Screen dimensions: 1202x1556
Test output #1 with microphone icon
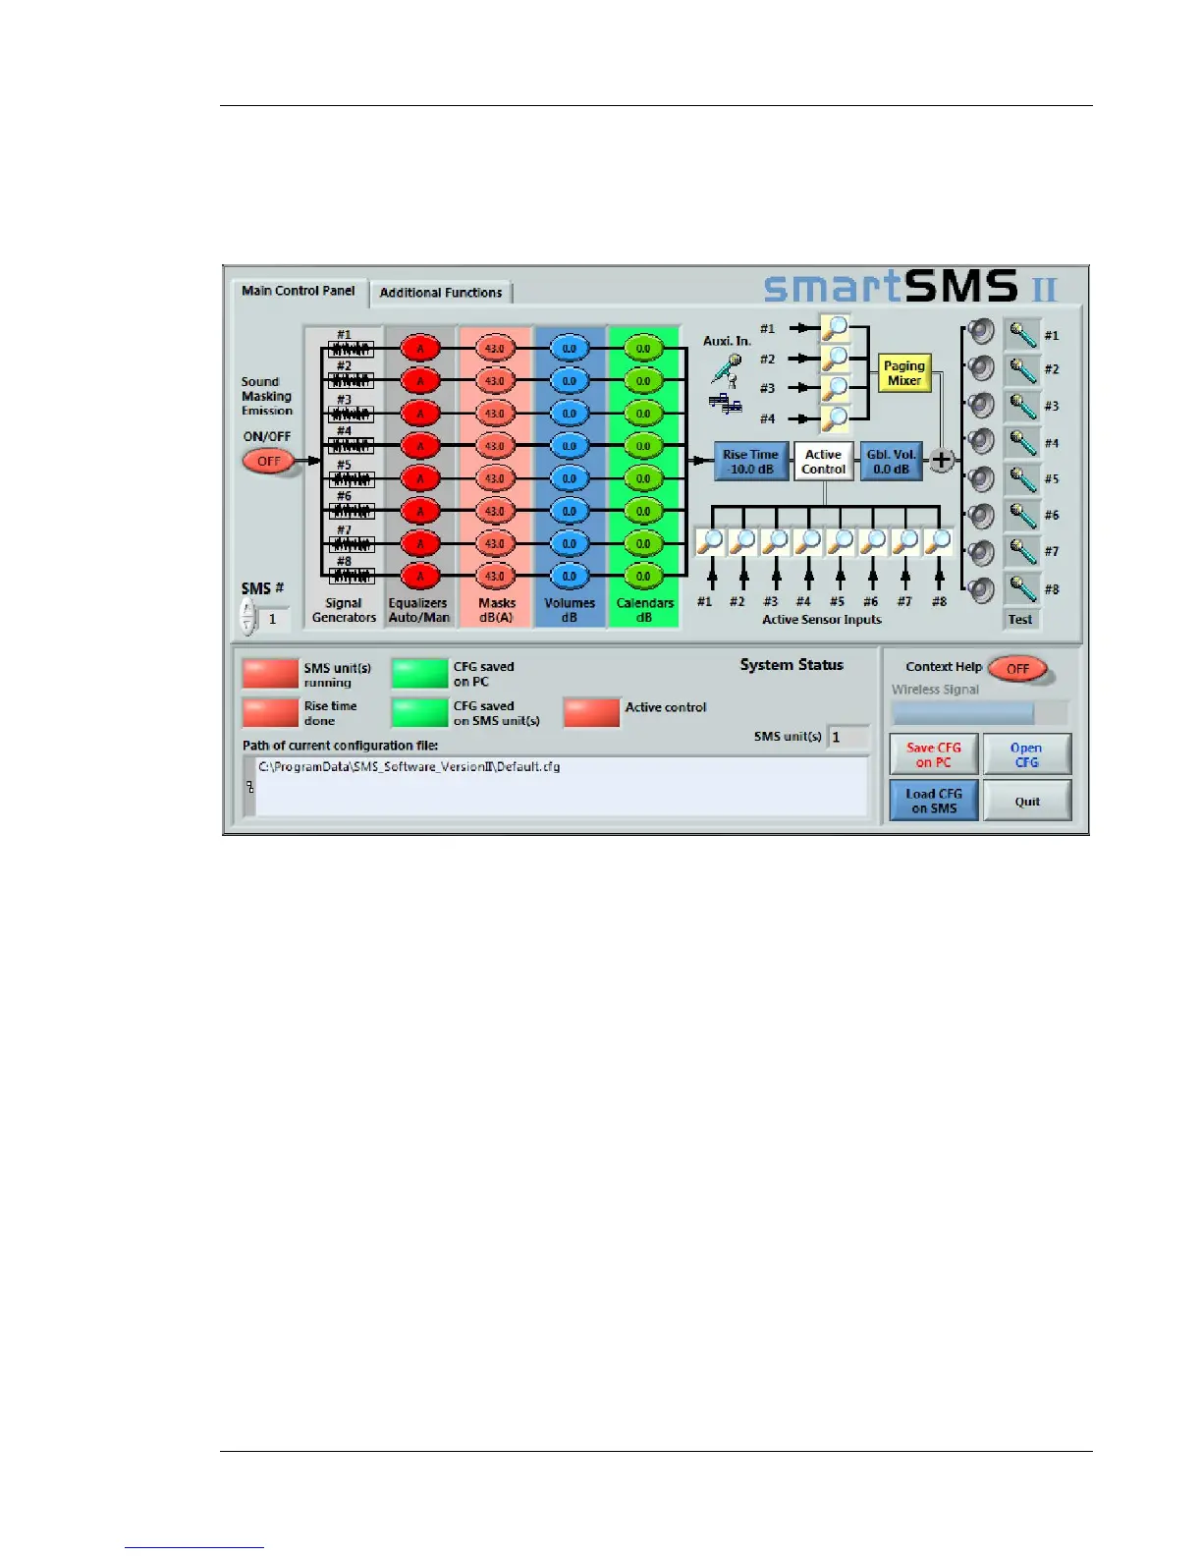tap(1022, 334)
